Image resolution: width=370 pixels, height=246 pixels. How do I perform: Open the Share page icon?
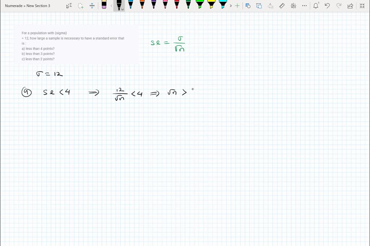(x=350, y=6)
